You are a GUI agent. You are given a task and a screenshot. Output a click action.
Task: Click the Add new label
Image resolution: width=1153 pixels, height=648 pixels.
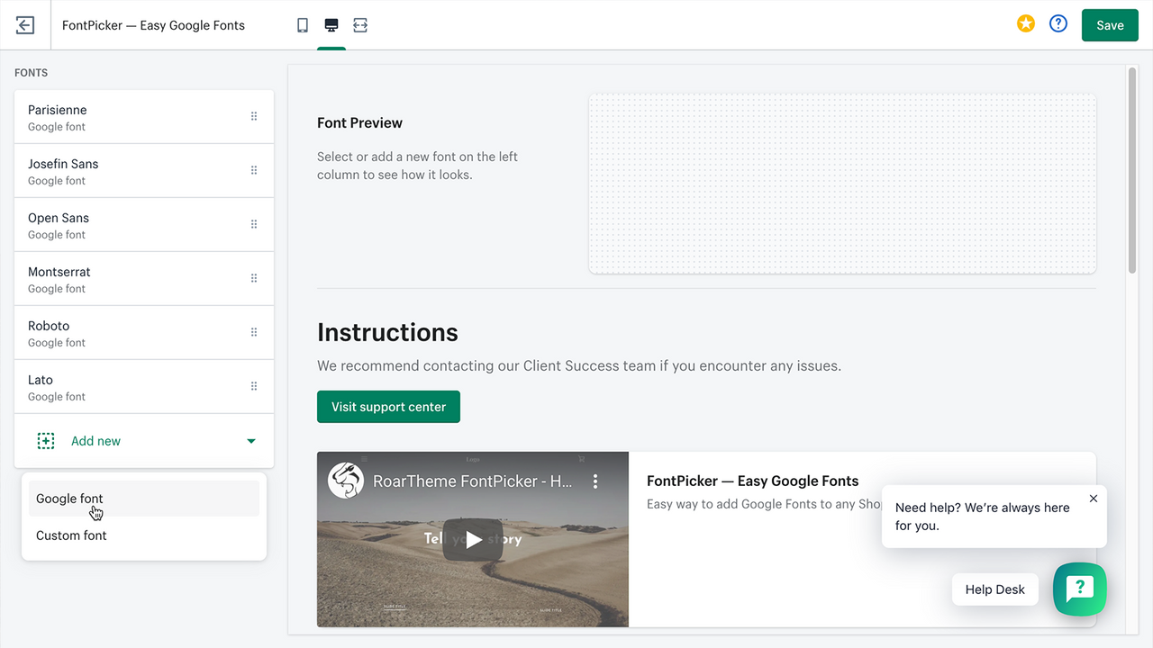95,441
